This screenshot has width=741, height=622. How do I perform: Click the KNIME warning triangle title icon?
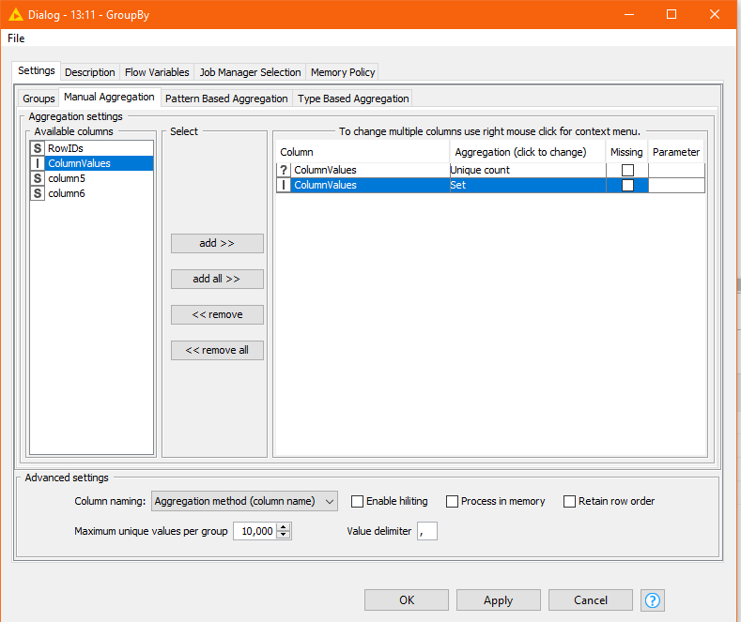(x=16, y=14)
